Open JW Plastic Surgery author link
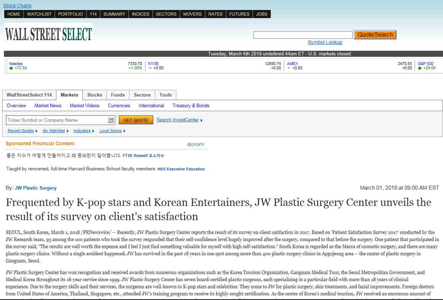The width and height of the screenshot is (443, 300). pos(35,188)
